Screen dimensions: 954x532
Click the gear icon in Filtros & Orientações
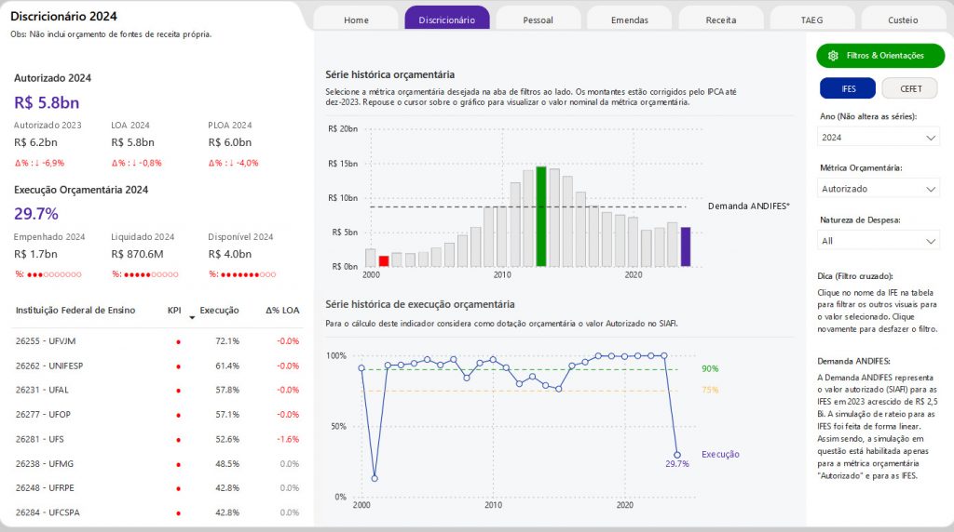pyautogui.click(x=833, y=55)
